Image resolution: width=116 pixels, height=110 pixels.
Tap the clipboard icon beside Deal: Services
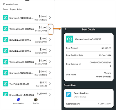point(69,95)
